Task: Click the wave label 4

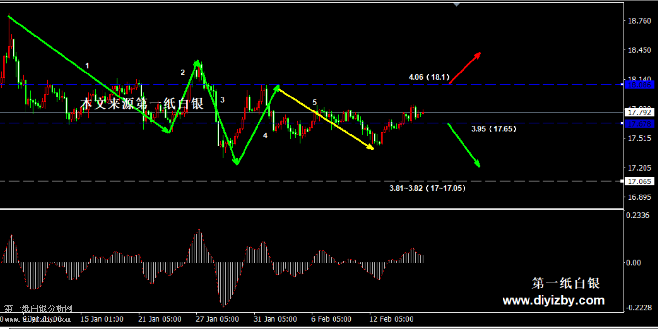Action: point(265,135)
